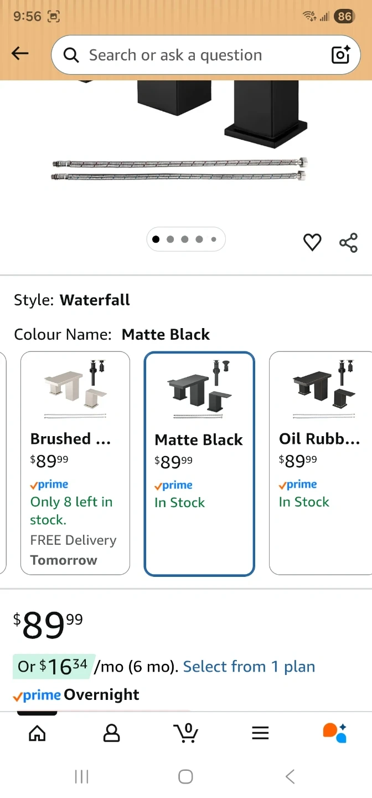Viewport: 372px width, 798px height.
Task: Share this product listing
Action: (x=348, y=243)
